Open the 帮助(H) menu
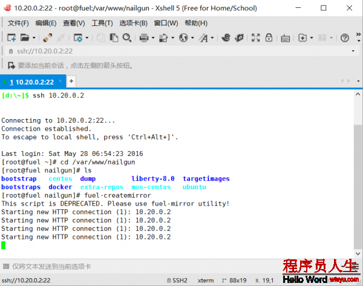Viewport: 363px width, 286px height. [196, 23]
